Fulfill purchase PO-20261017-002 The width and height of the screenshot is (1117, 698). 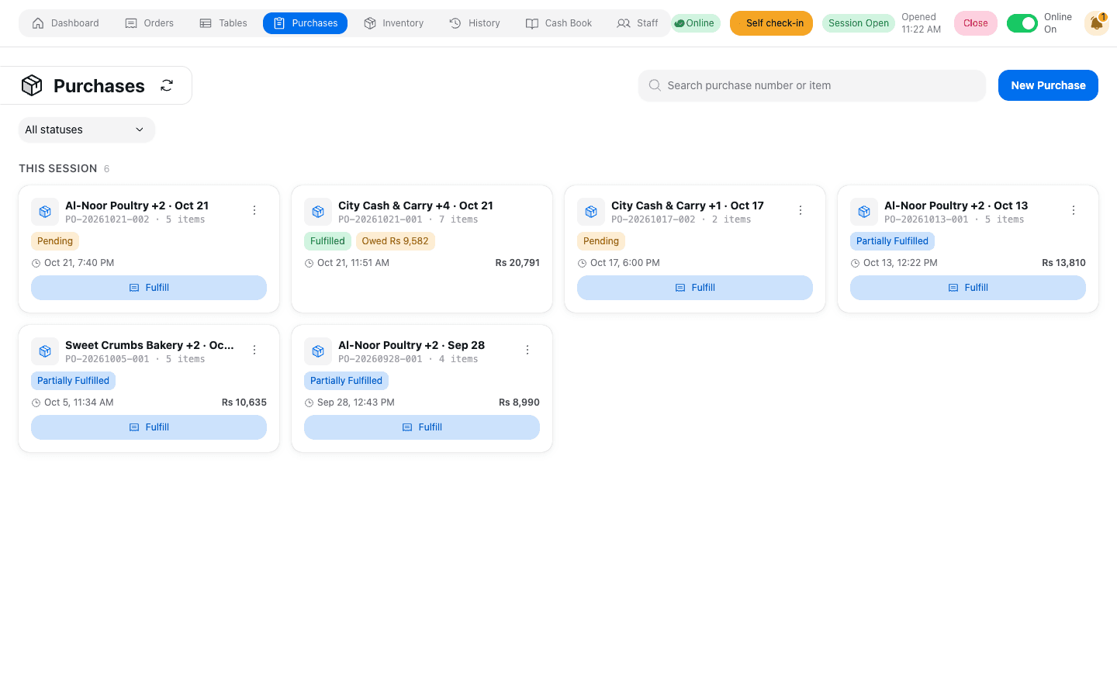pos(695,288)
